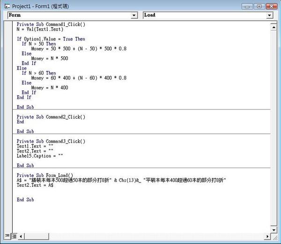281x244 pixels.
Task: Click line 'Private Sub Command1_Click()'
Action: click(51, 24)
